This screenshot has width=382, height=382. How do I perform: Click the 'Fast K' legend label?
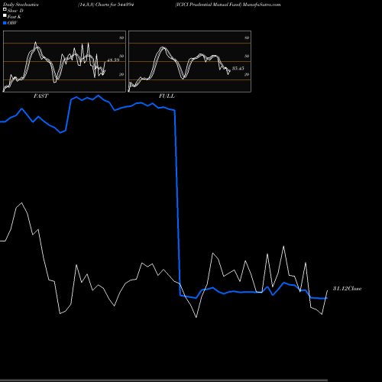tap(14, 17)
